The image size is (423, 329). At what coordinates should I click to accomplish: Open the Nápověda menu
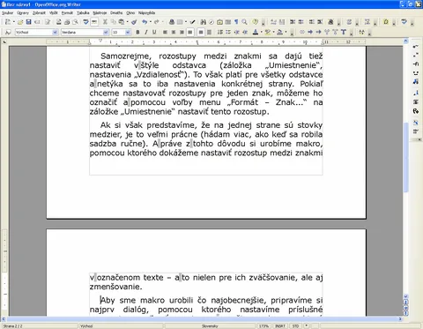tap(146, 13)
